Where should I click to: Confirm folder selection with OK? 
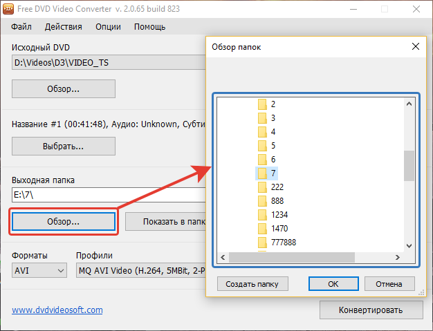pos(333,284)
